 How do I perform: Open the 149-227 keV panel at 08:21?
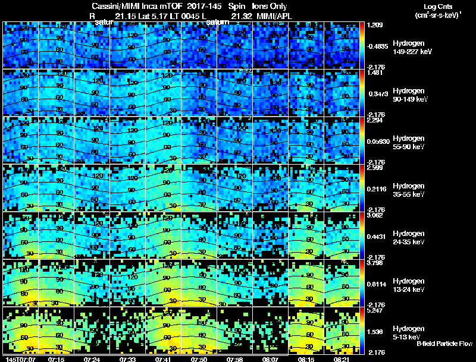pos(342,45)
